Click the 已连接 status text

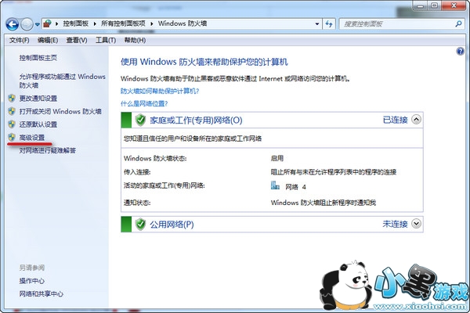(396, 120)
